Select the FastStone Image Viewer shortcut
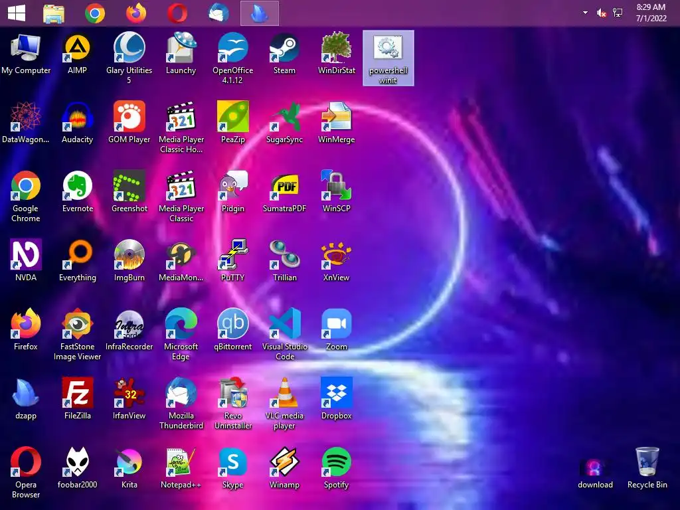Image resolution: width=680 pixels, height=510 pixels. (x=78, y=335)
